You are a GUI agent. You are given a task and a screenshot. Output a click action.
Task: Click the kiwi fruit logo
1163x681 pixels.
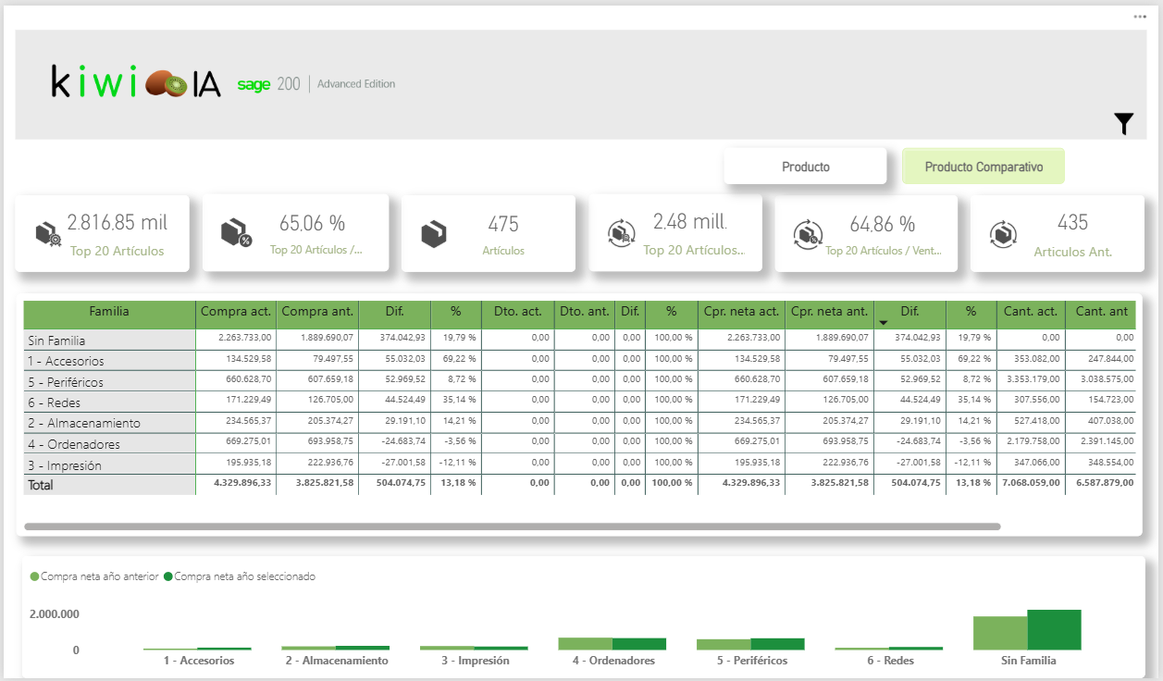pyautogui.click(x=166, y=83)
